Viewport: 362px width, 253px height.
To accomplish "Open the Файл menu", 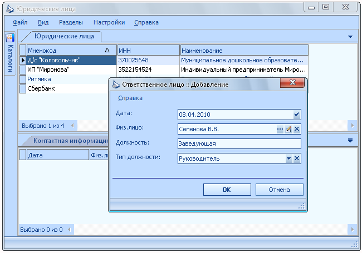I will tap(20, 22).
